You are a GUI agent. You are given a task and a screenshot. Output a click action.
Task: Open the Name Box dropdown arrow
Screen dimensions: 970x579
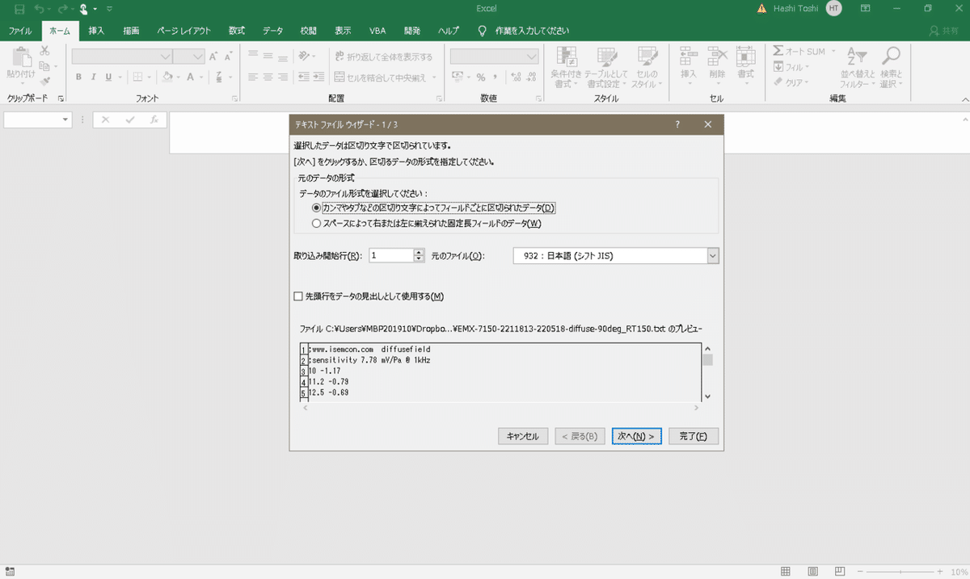pyautogui.click(x=65, y=120)
